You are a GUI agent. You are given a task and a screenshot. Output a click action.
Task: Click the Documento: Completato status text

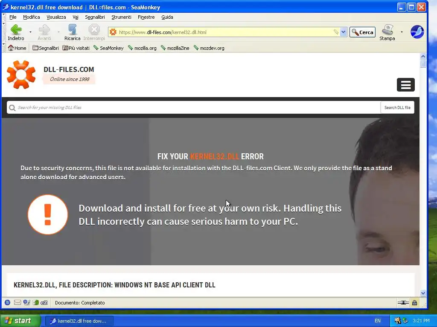click(x=80, y=303)
